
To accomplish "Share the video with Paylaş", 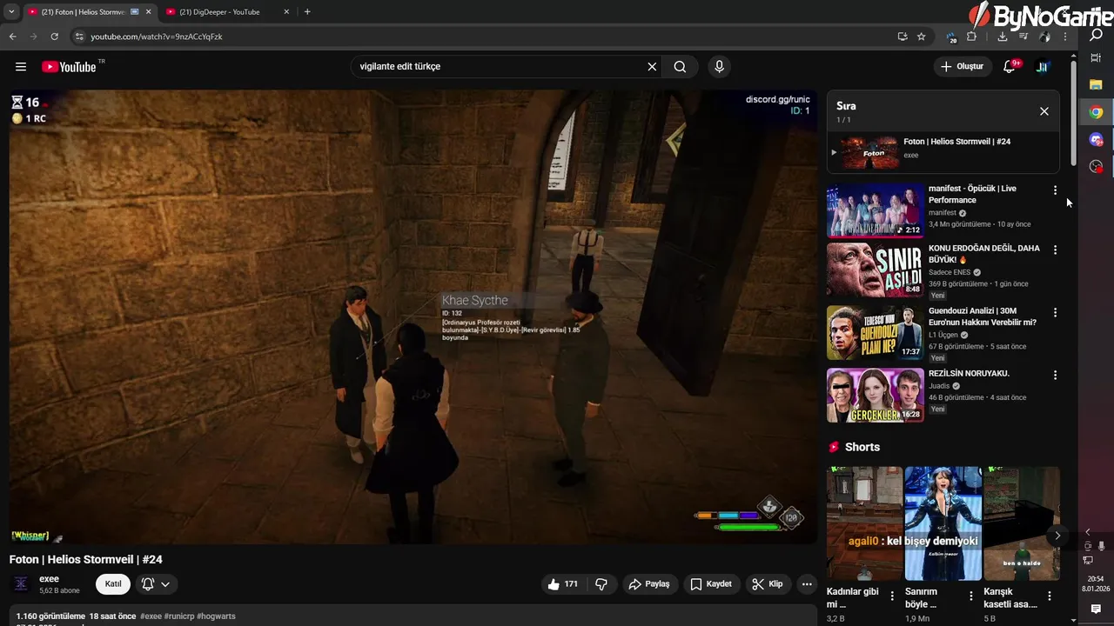I will [x=649, y=584].
